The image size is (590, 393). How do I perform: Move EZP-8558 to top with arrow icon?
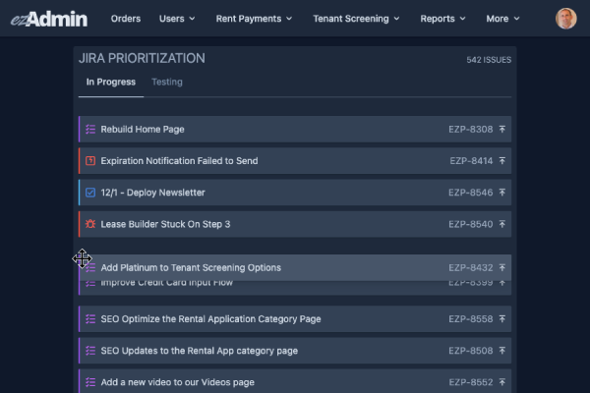(x=501, y=319)
